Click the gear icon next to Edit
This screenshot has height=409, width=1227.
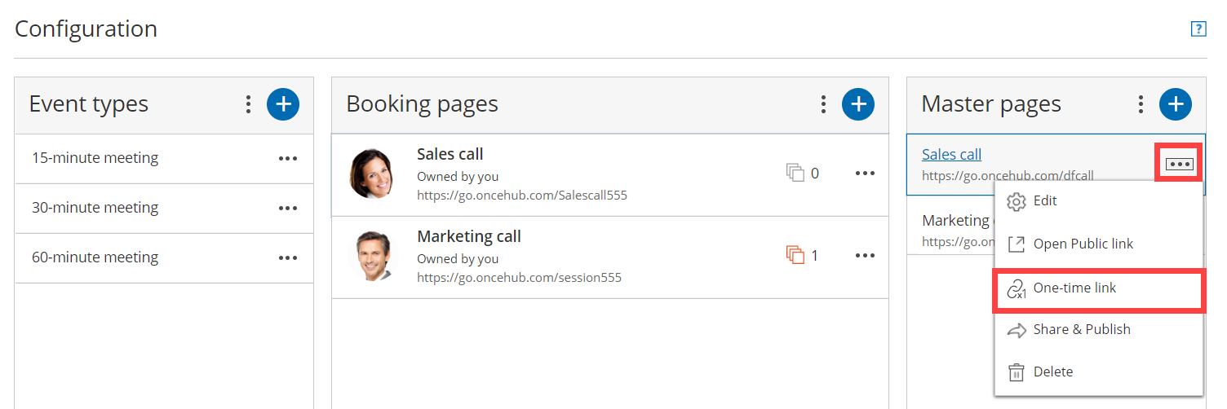1016,201
